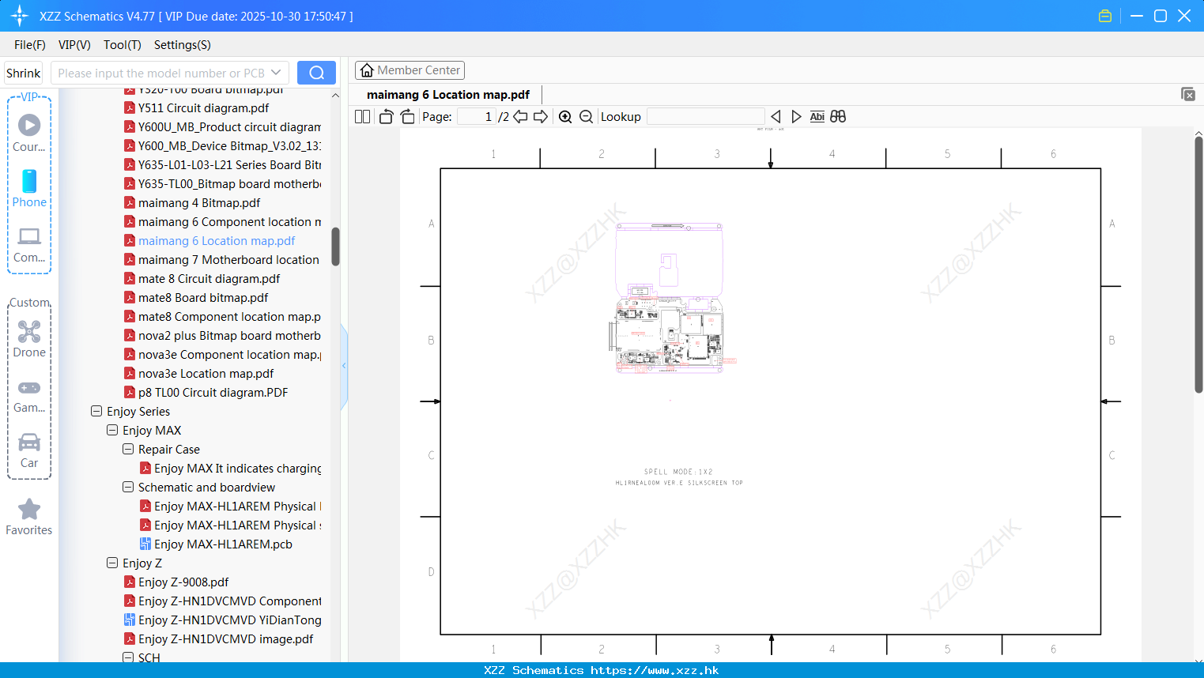Open the Favorites star
Image resolution: width=1204 pixels, height=678 pixels.
pos(29,517)
